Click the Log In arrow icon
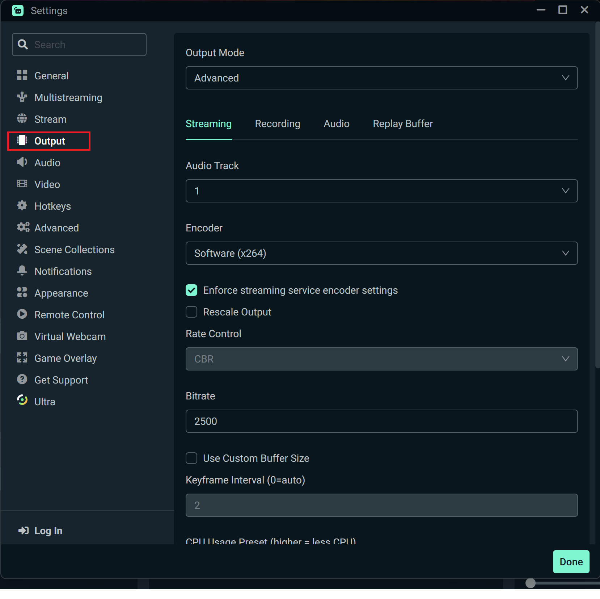Viewport: 600px width, 599px height. 24,531
